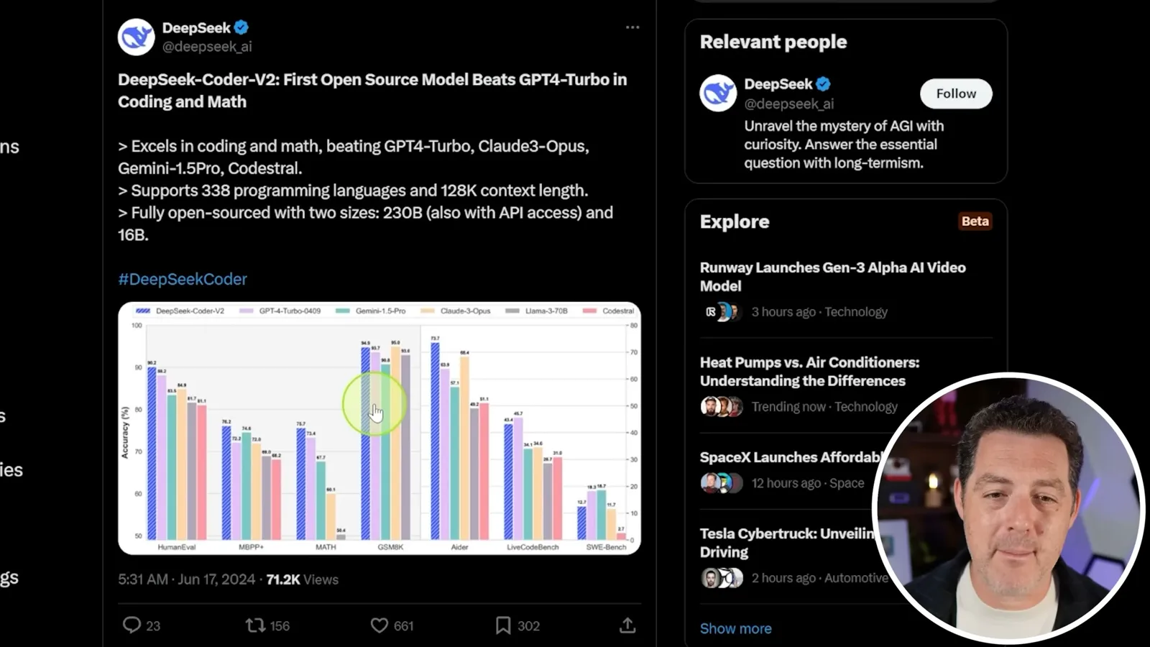Click the share upload icon
Viewport: 1150px width, 647px height.
[x=627, y=625]
